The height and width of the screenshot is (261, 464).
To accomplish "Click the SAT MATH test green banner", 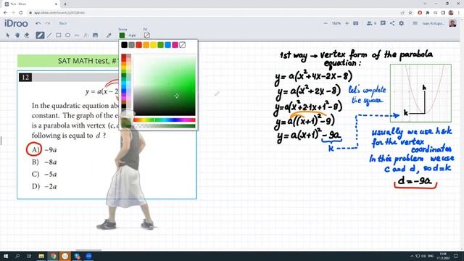I will [68, 61].
